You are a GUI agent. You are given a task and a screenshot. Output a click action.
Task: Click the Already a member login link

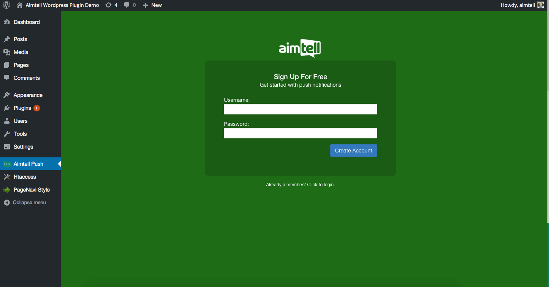point(300,185)
